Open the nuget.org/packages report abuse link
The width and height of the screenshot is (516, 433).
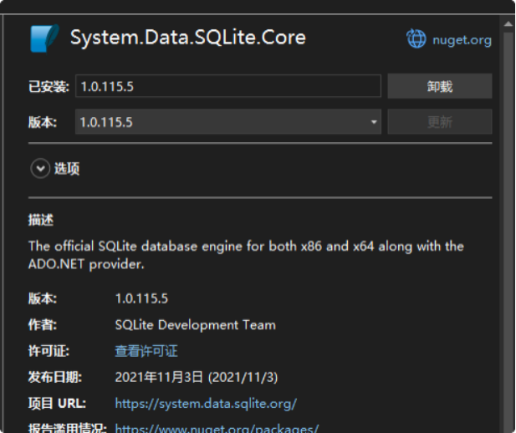pyautogui.click(x=217, y=428)
